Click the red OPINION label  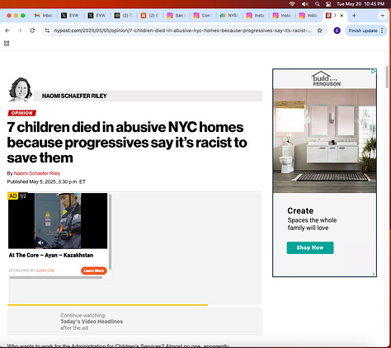tap(22, 113)
